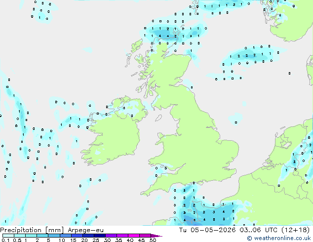Click the date 'Tu 05-05-2026'
The height and width of the screenshot is (242, 313).
[x=207, y=230]
